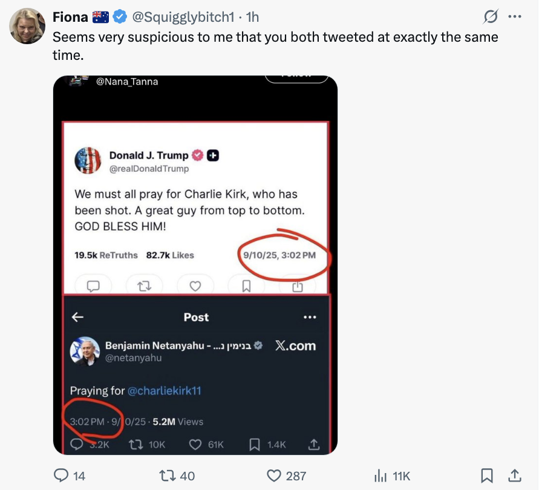Screen dimensions: 542x490
Task: Click the back arrow beside Post
Action: [x=77, y=317]
